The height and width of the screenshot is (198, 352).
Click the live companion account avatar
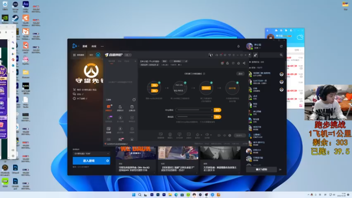coord(210,55)
